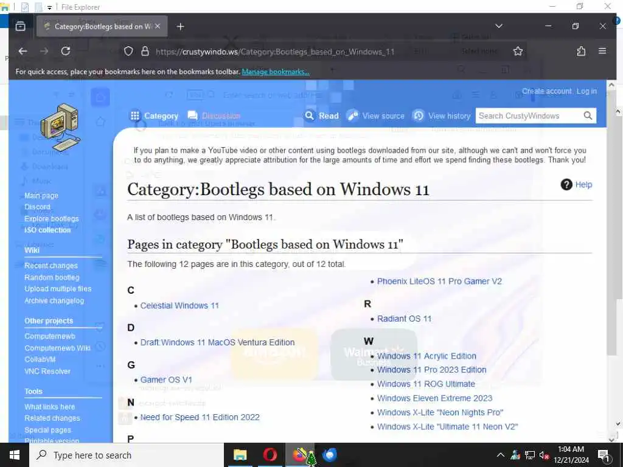The image size is (623, 467).
Task: Switch to the Discussion tab
Action: coord(214,116)
